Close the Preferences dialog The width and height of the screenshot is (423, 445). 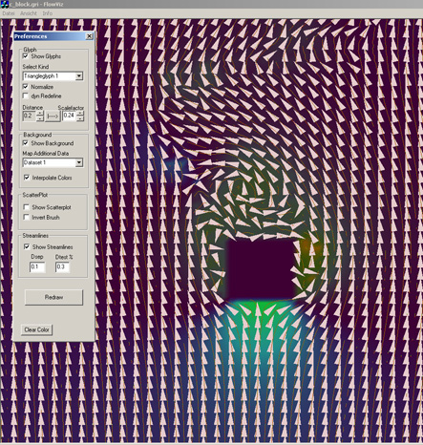(x=90, y=36)
